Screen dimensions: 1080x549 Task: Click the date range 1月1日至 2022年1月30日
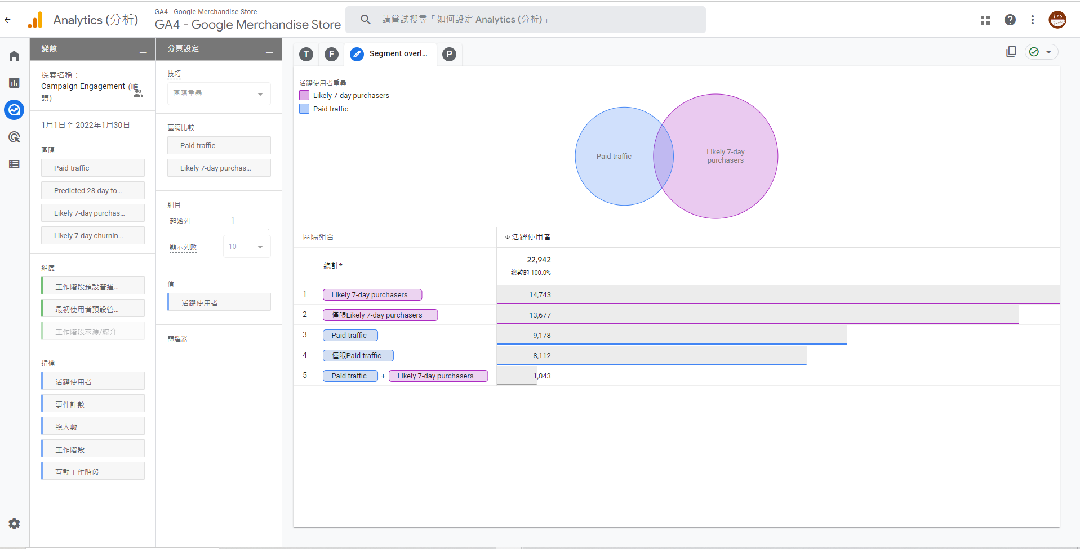point(86,125)
